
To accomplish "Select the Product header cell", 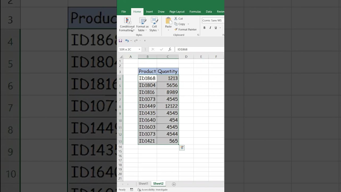I will coord(148,71).
